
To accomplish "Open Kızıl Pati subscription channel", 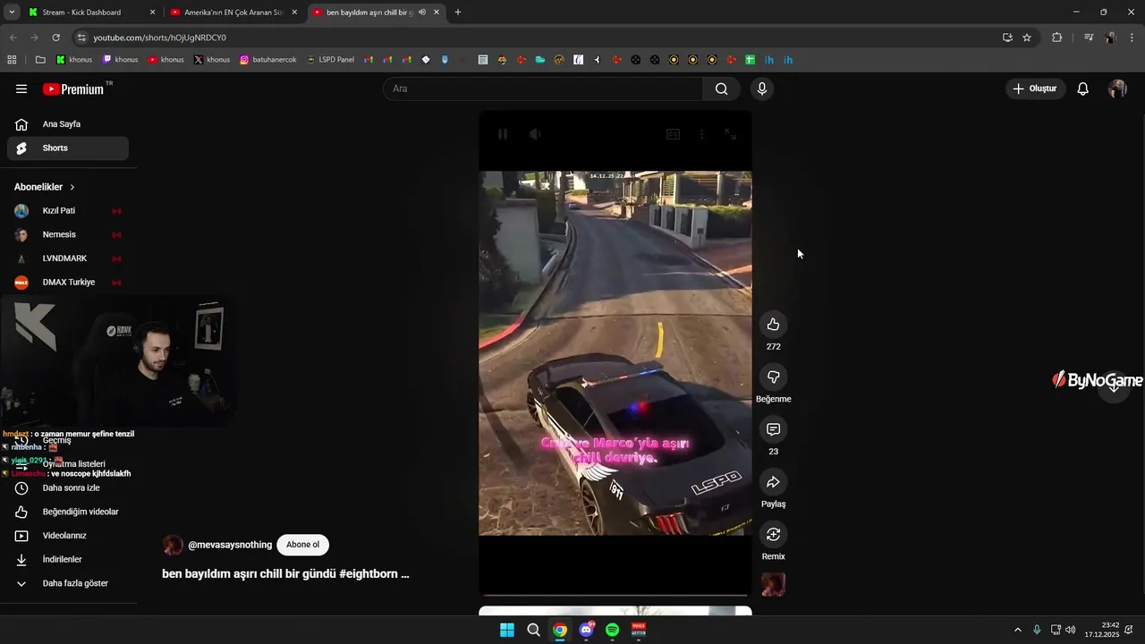I will coord(68,211).
